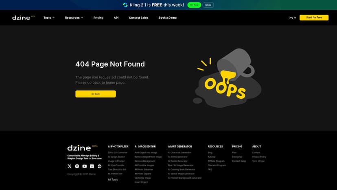
Task: Click the Log in link
Action: pyautogui.click(x=292, y=18)
